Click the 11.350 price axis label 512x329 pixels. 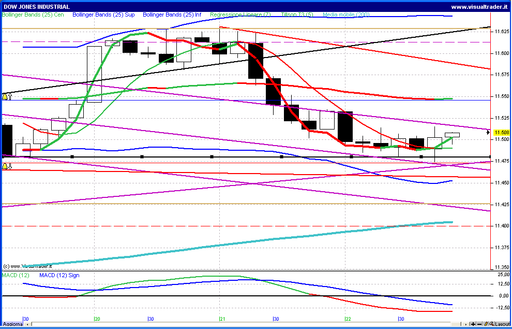coord(502,267)
